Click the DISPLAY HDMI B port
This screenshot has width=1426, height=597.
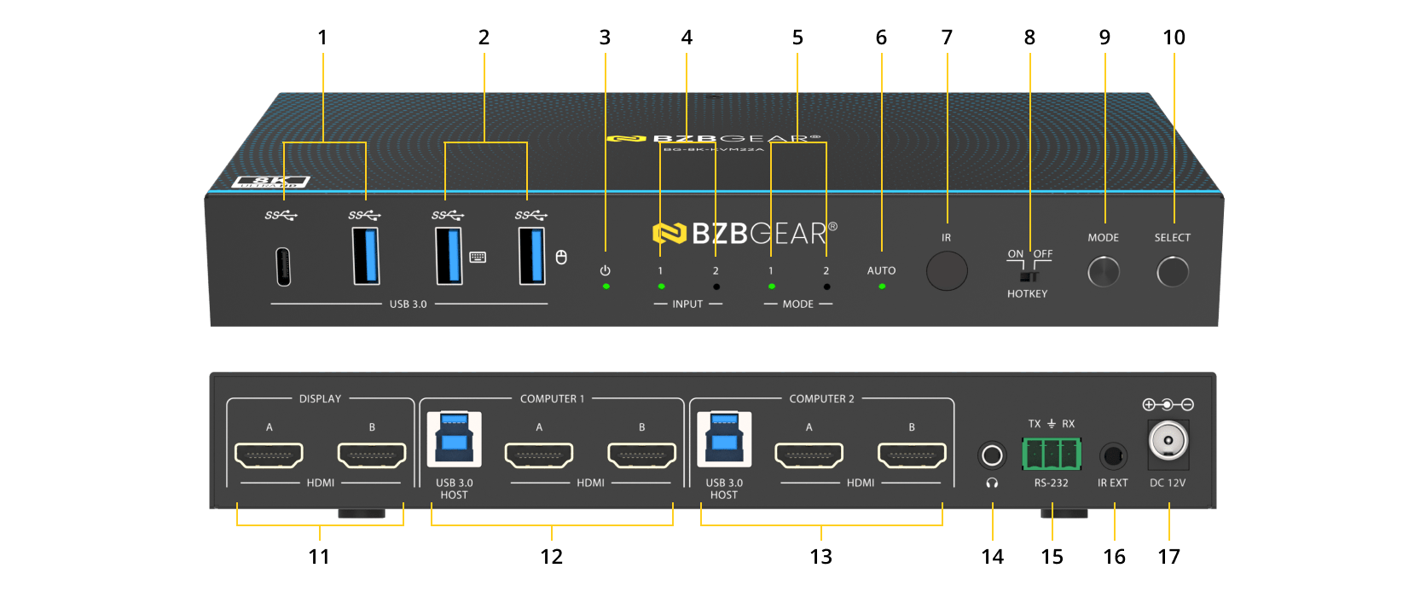[372, 455]
